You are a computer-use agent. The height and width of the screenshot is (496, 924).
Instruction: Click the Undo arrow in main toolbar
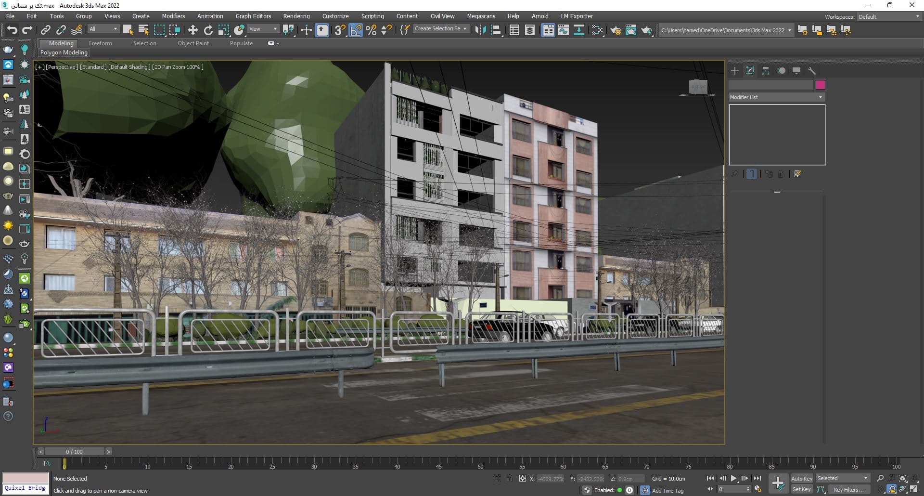point(12,30)
